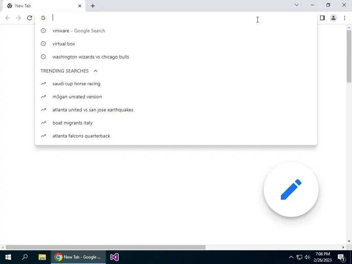
Task: Select the vmware Google Search suggestion
Action: click(x=176, y=31)
